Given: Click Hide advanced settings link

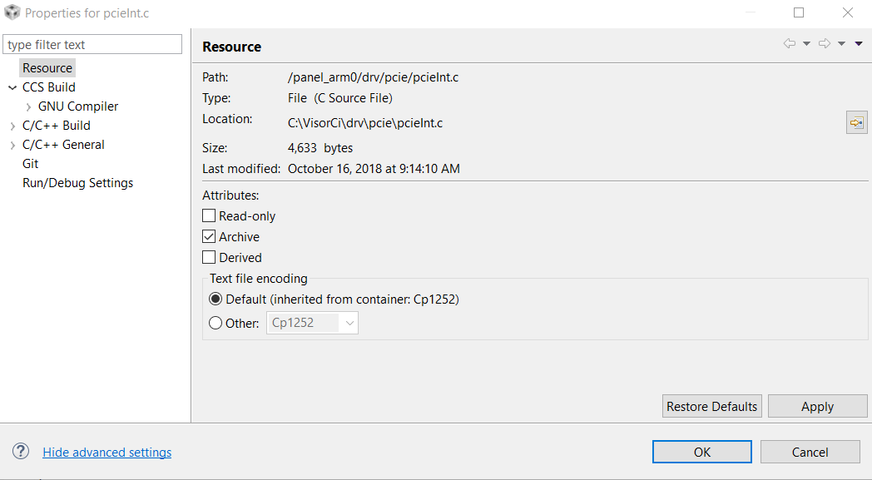Looking at the screenshot, I should point(107,453).
